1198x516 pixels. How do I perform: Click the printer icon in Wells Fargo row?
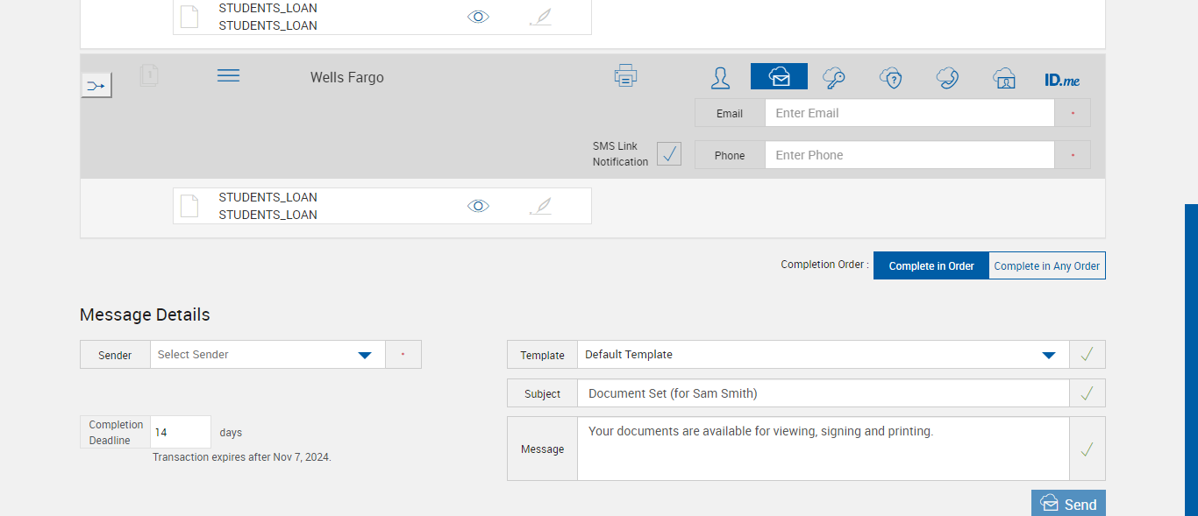[x=625, y=76]
